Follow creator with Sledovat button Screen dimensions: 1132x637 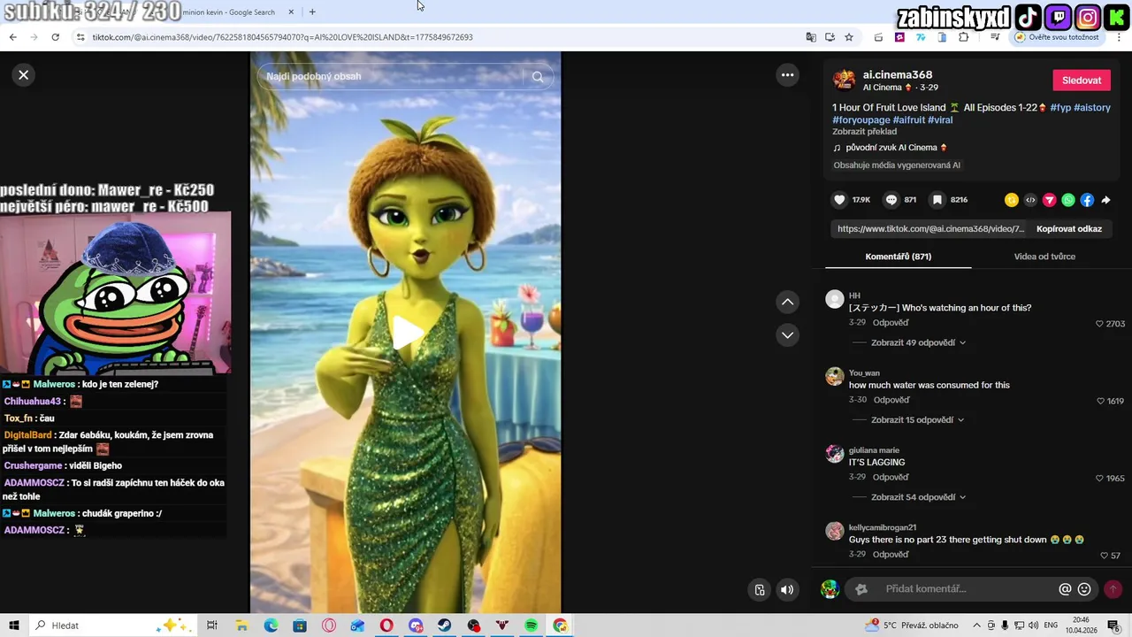pyautogui.click(x=1082, y=81)
